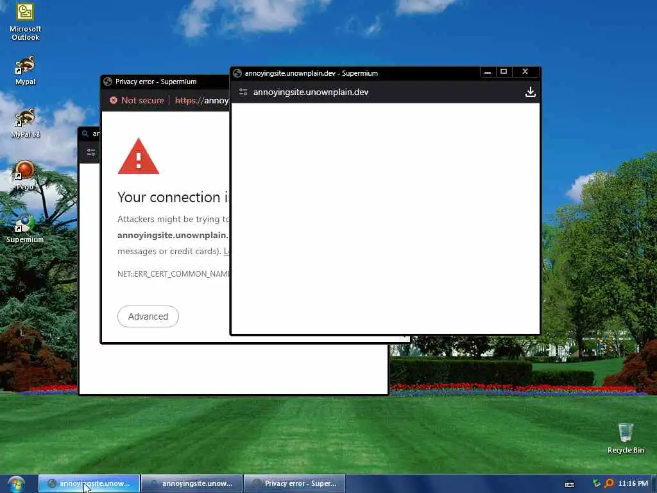Switch to Privacy error - Super... taskbar button
This screenshot has height=493, width=657.
[x=294, y=483]
